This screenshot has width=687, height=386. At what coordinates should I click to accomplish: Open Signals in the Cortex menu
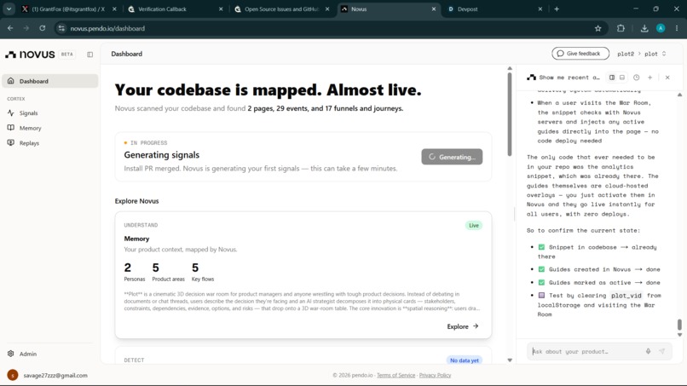click(28, 113)
